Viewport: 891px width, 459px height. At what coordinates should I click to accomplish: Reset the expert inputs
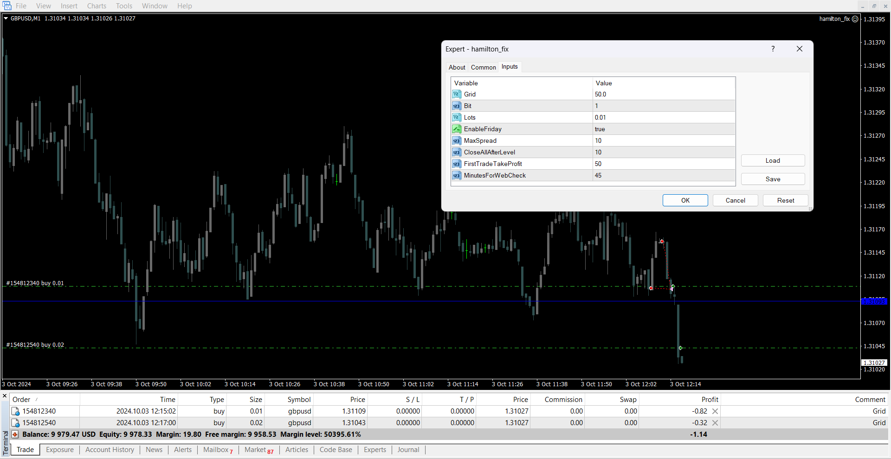coord(785,200)
